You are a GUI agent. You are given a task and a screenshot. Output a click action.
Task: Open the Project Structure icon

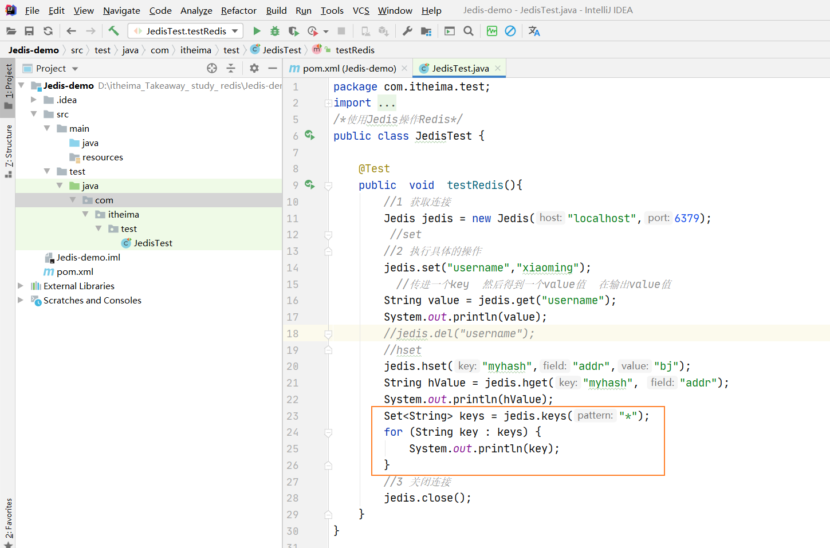426,31
